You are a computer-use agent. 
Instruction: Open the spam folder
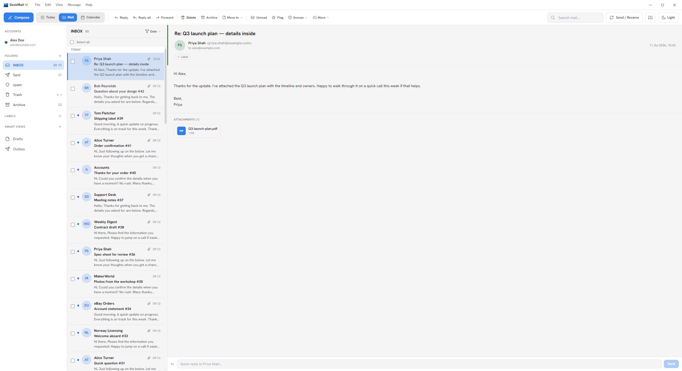[x=33, y=85]
